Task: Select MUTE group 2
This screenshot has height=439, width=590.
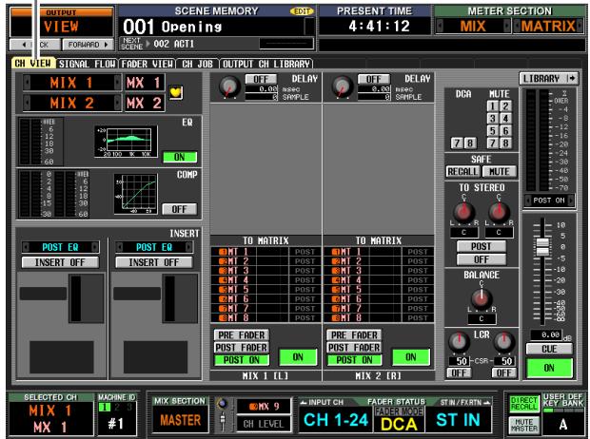Action: click(505, 106)
